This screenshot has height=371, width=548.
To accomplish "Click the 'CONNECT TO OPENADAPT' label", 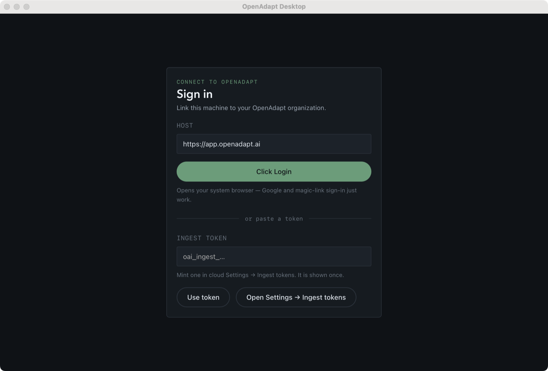I will (x=217, y=82).
